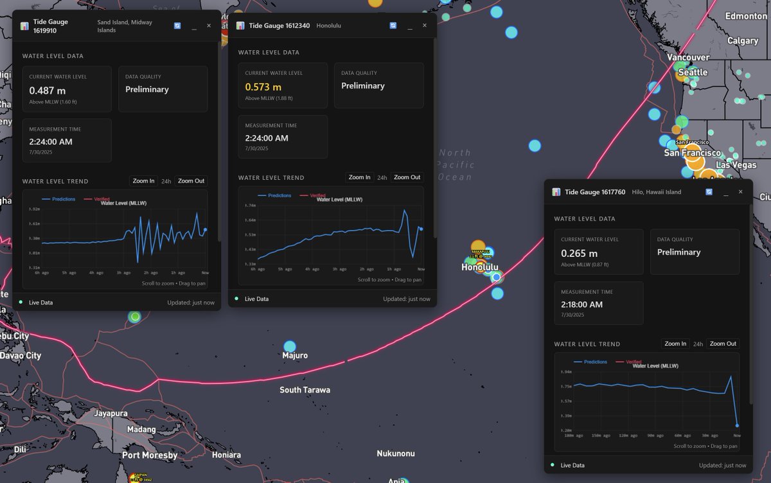Click the 0.265 m current water level value
The width and height of the screenshot is (771, 483).
579,253
